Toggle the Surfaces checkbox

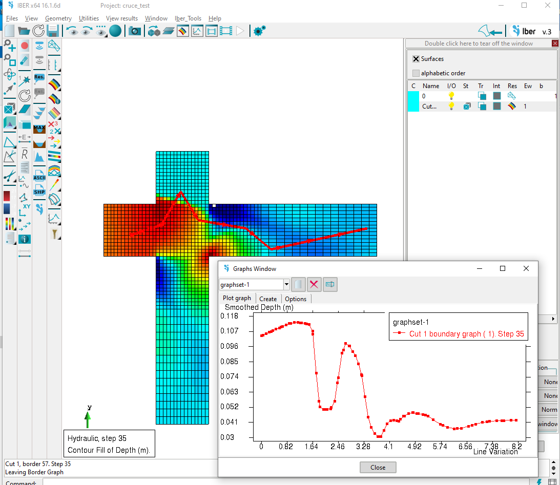(x=416, y=59)
